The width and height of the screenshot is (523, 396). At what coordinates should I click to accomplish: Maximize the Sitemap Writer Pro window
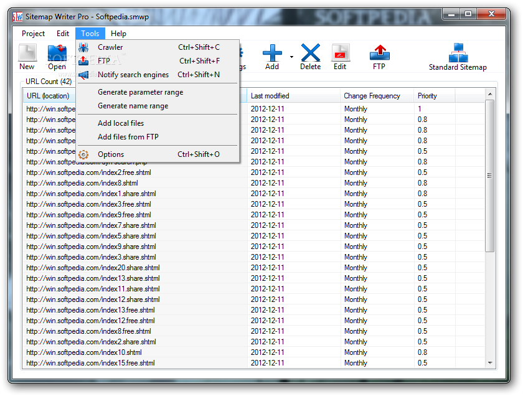(468, 14)
